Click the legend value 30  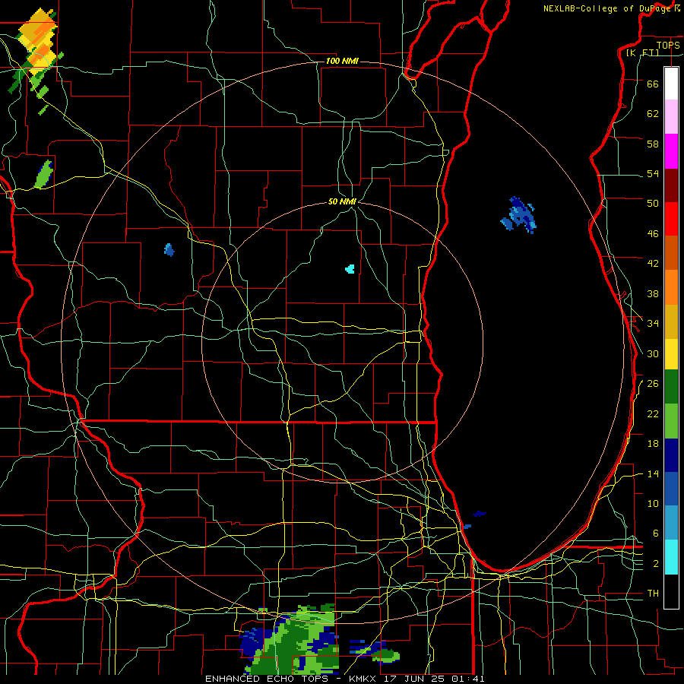tap(653, 353)
